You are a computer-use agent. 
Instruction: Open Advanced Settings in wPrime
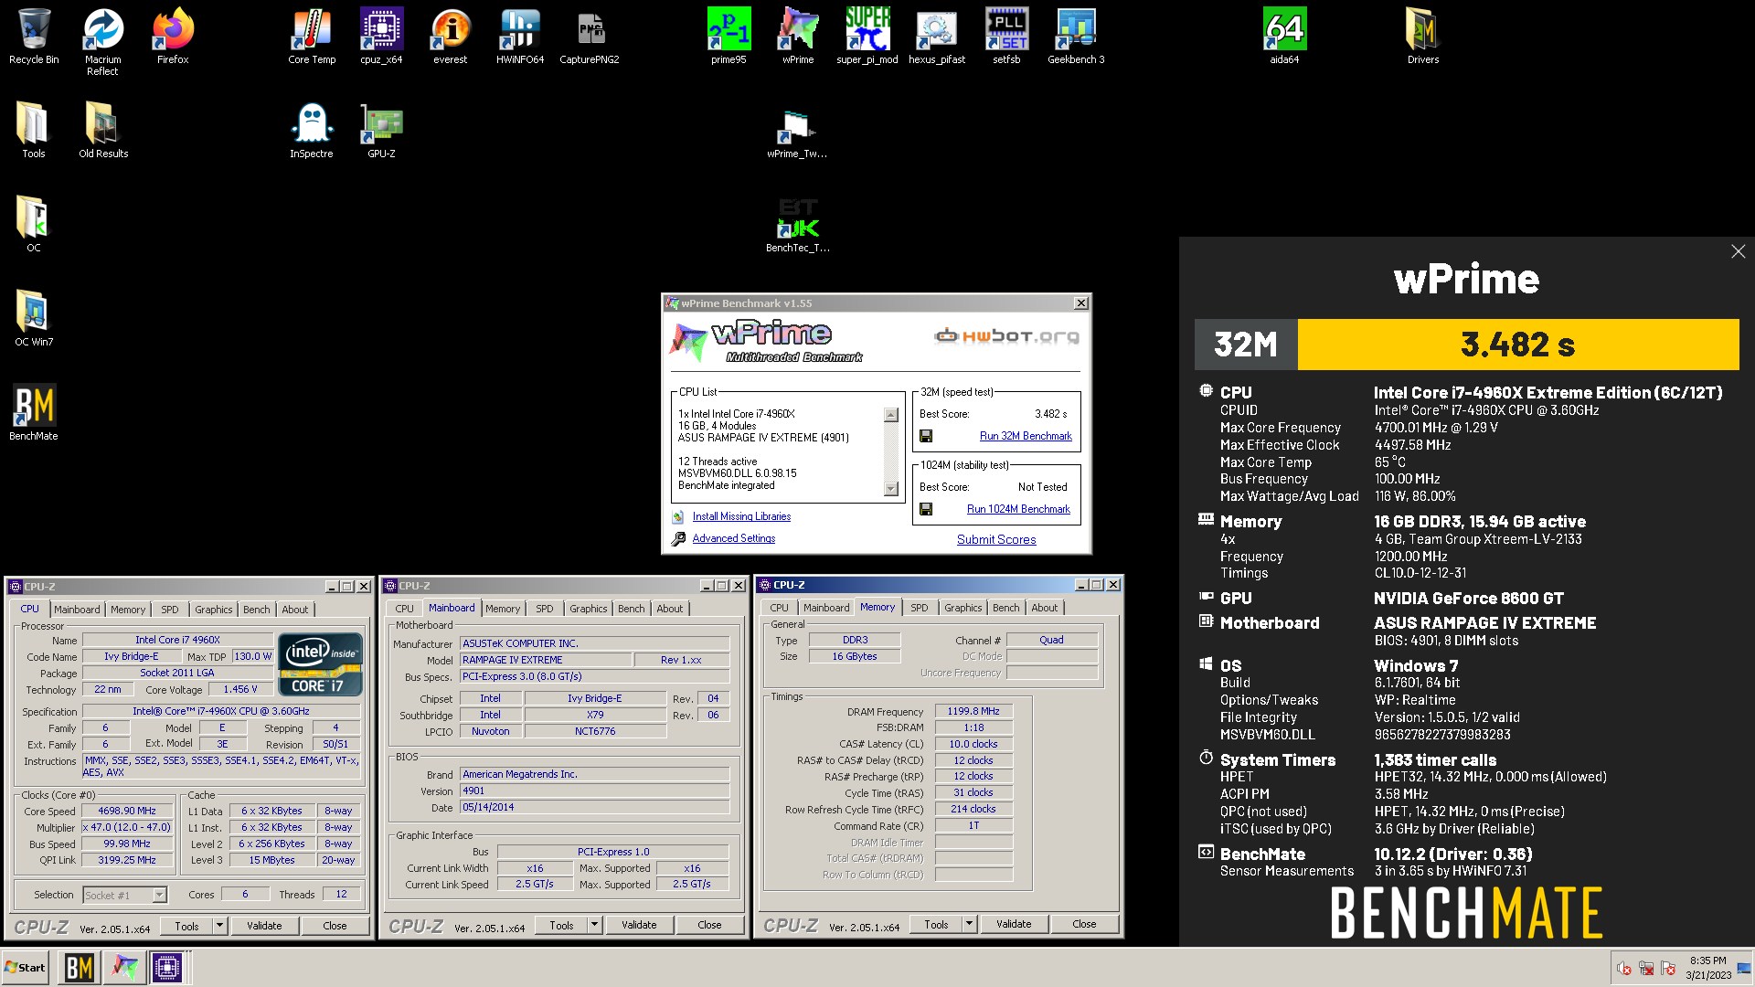coord(733,538)
